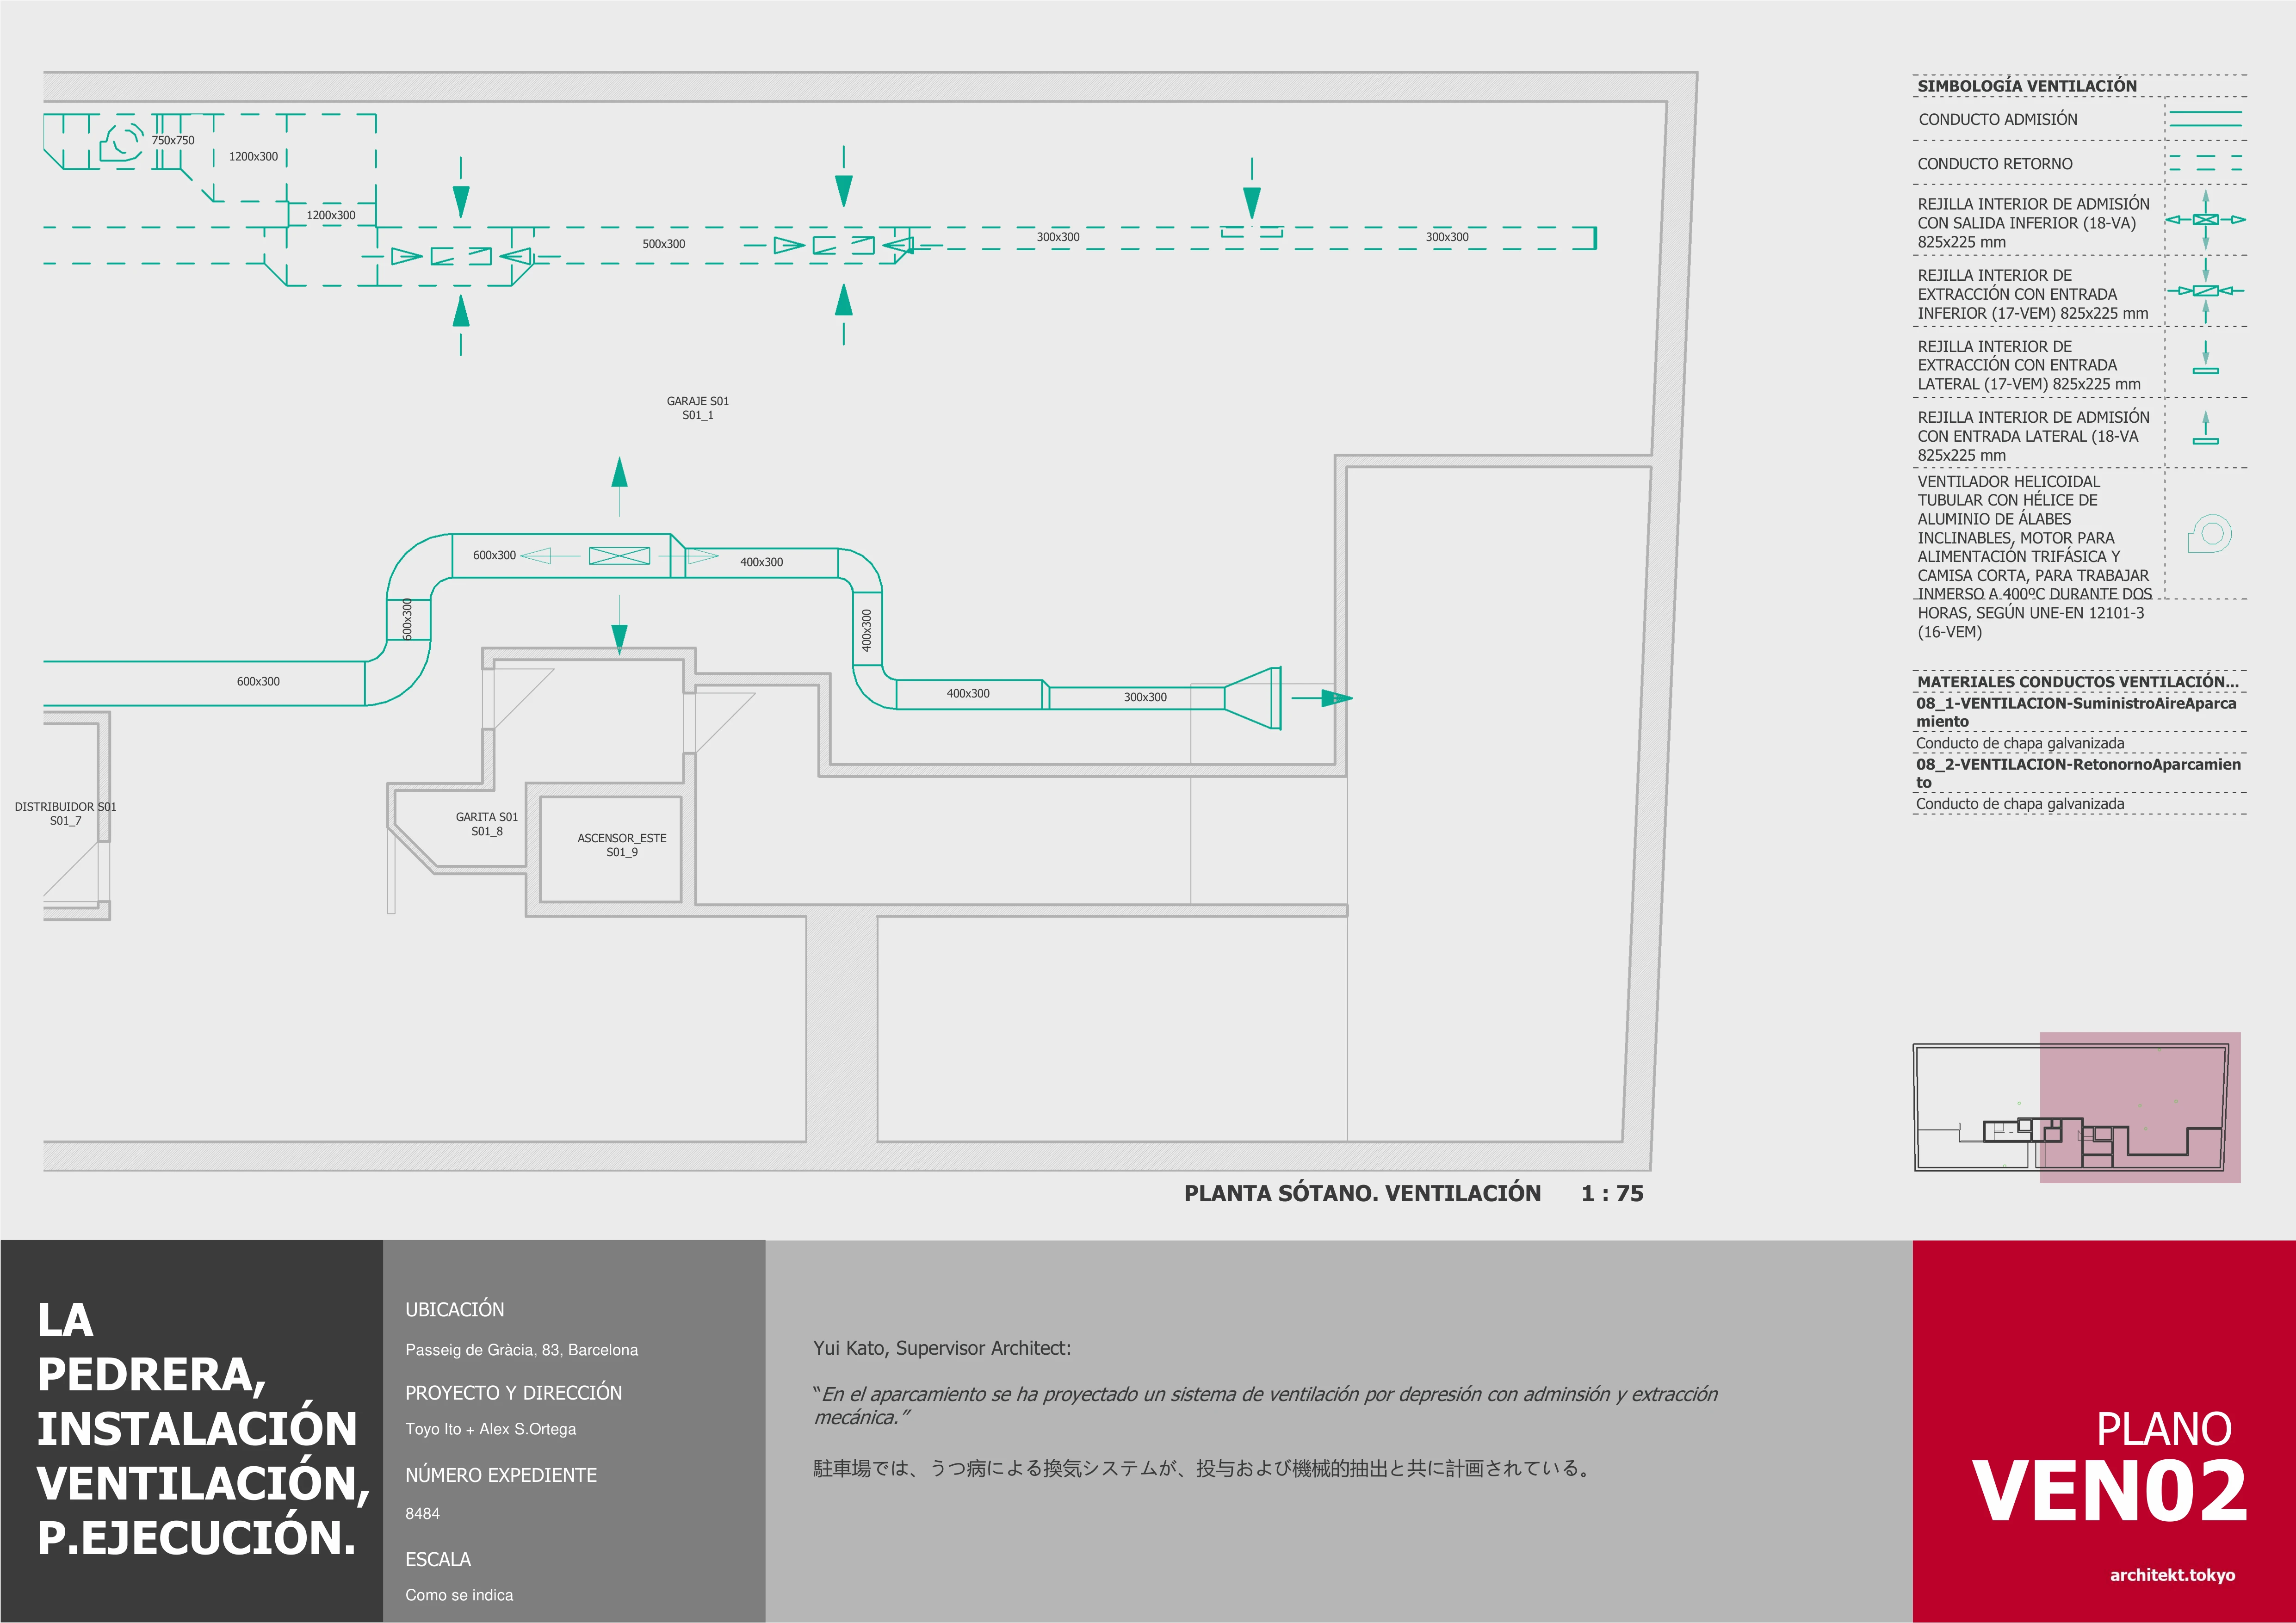Select the 500x300 return duct label
Screen dimensions: 2296x1623
coord(664,244)
